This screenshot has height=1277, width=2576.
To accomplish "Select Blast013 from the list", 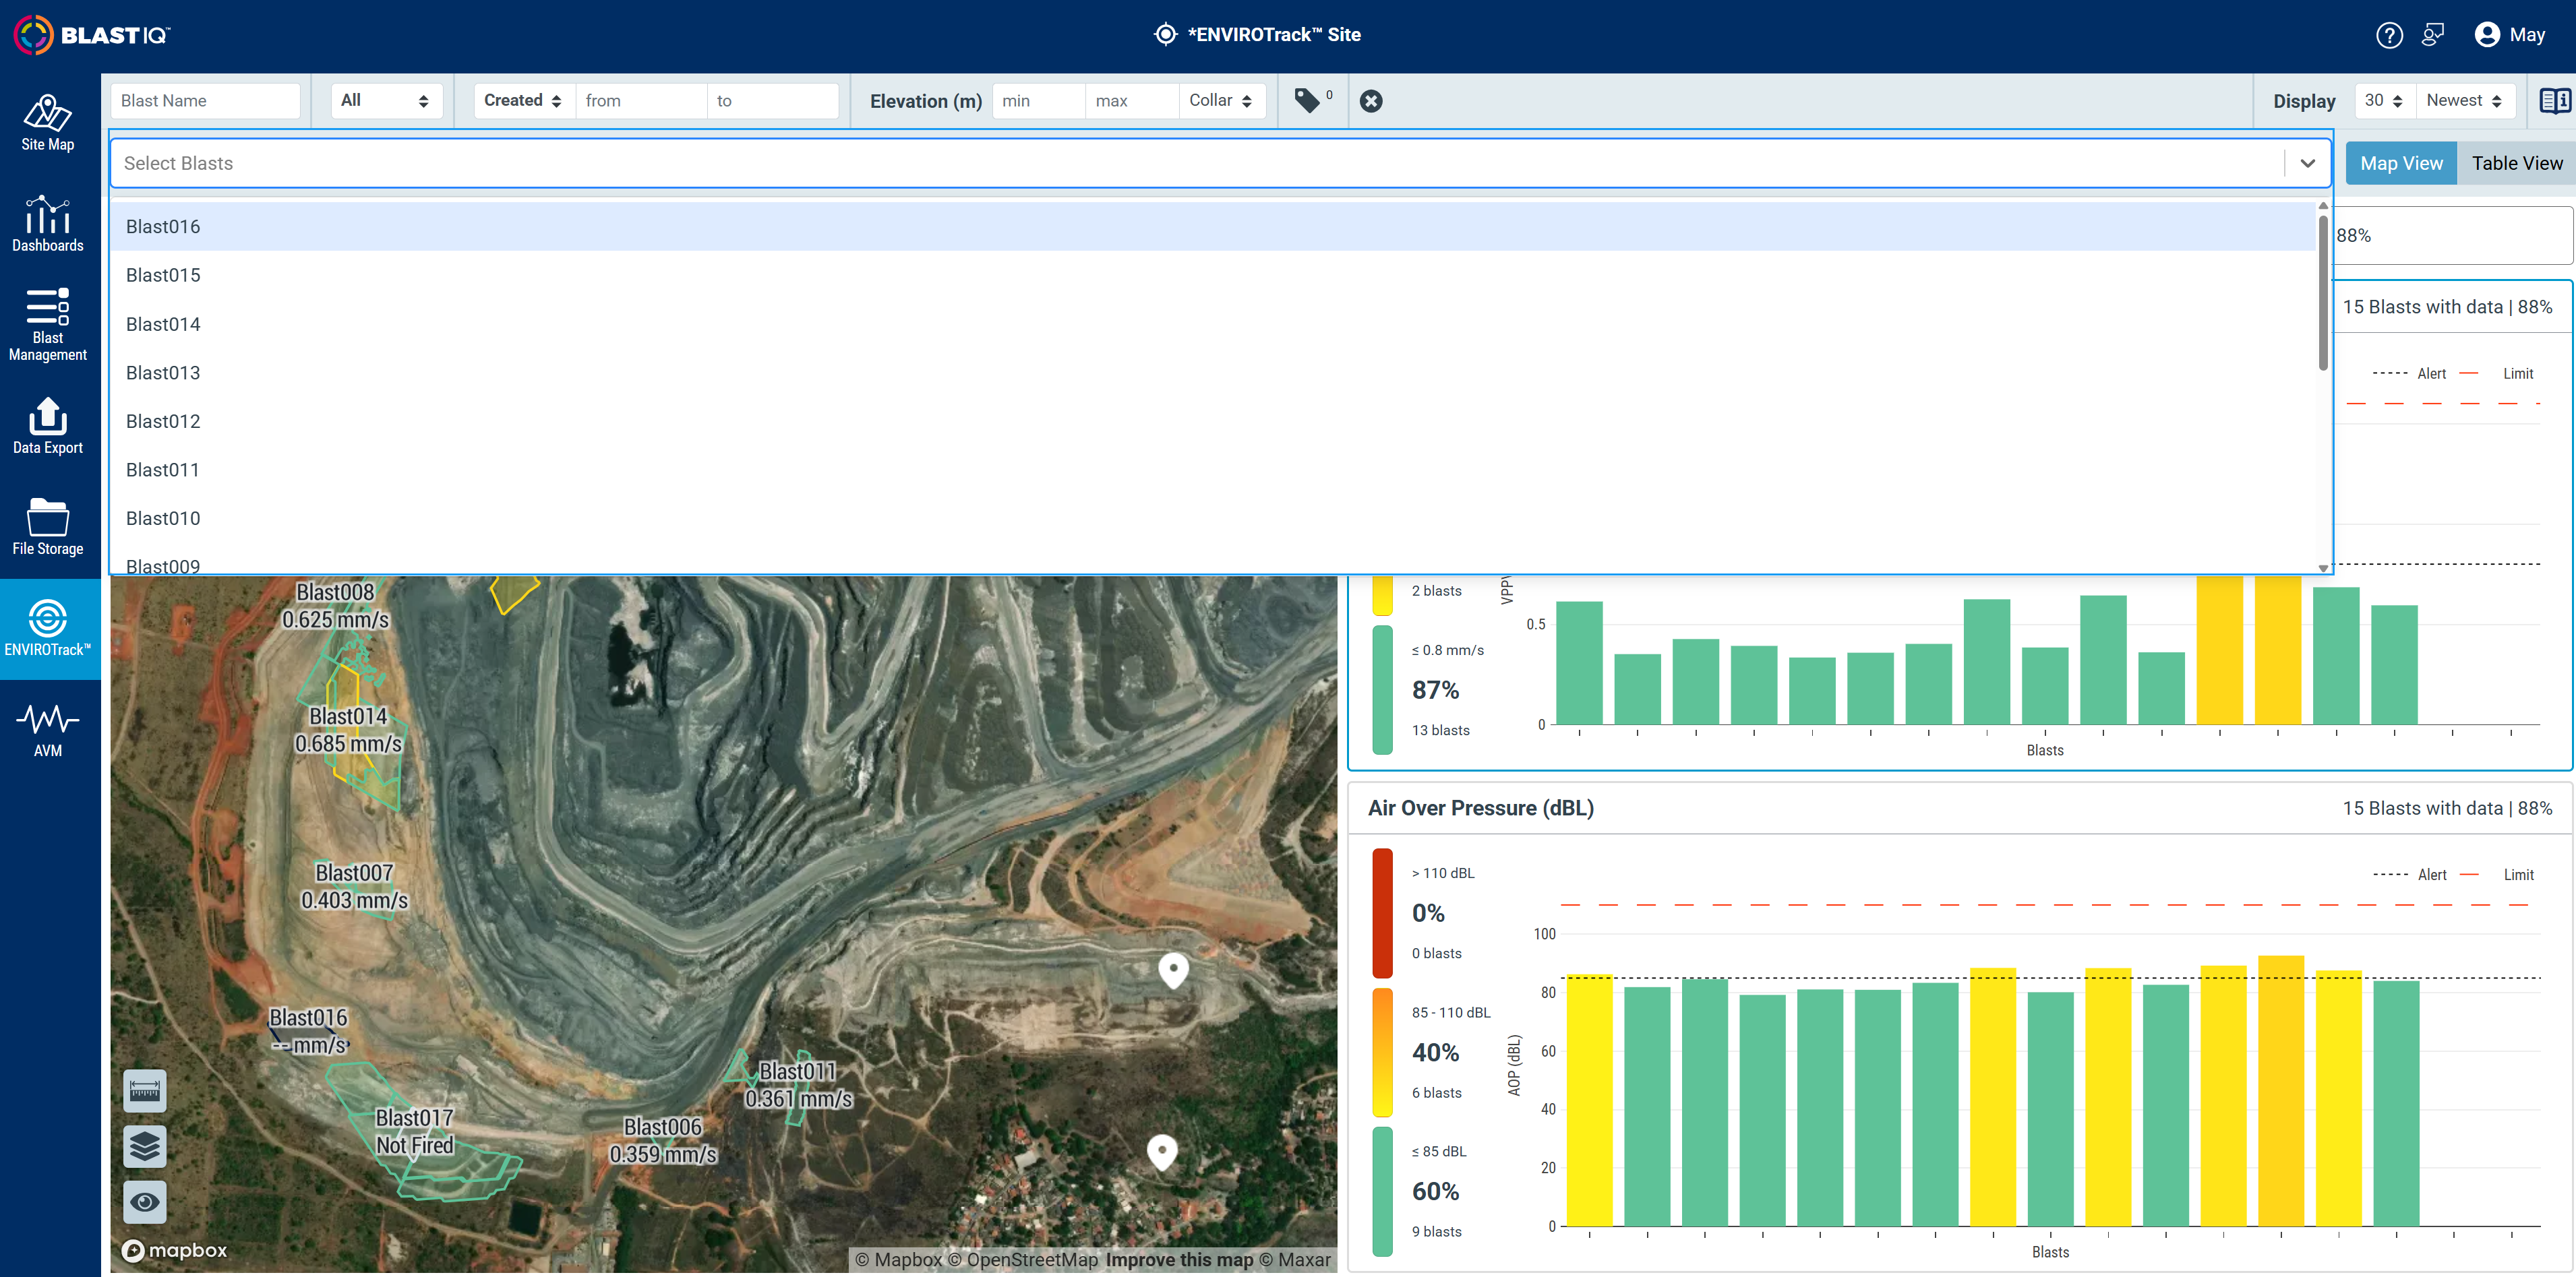I will click(x=1212, y=373).
